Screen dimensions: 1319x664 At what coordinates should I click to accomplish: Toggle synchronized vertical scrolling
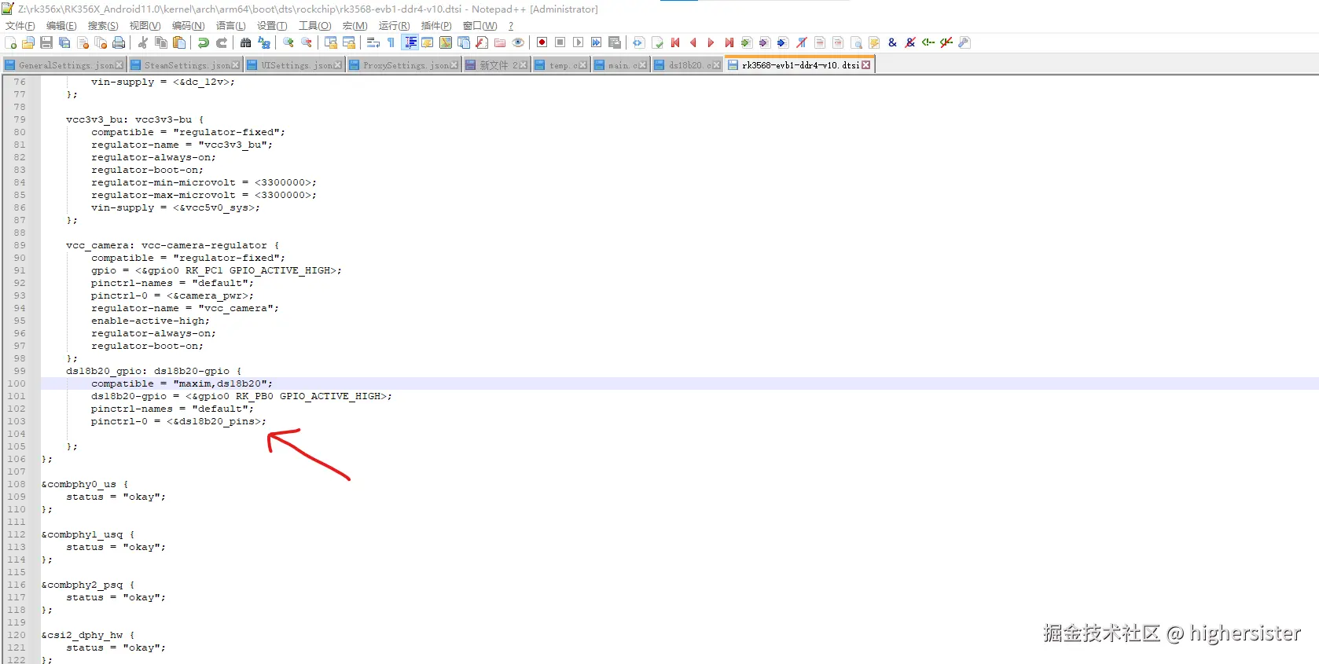(x=331, y=42)
